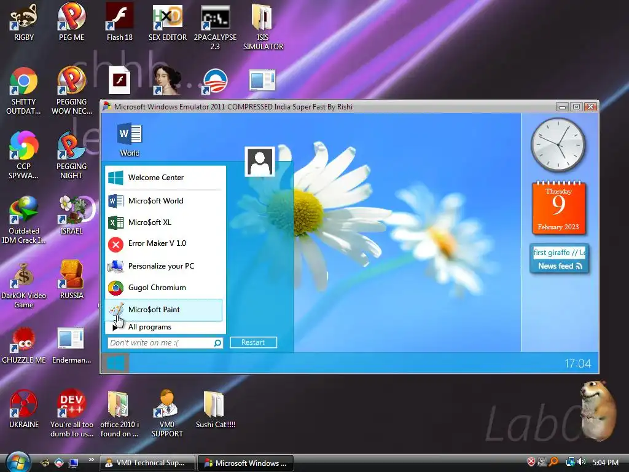Click the red X security tray icon

coord(531,462)
